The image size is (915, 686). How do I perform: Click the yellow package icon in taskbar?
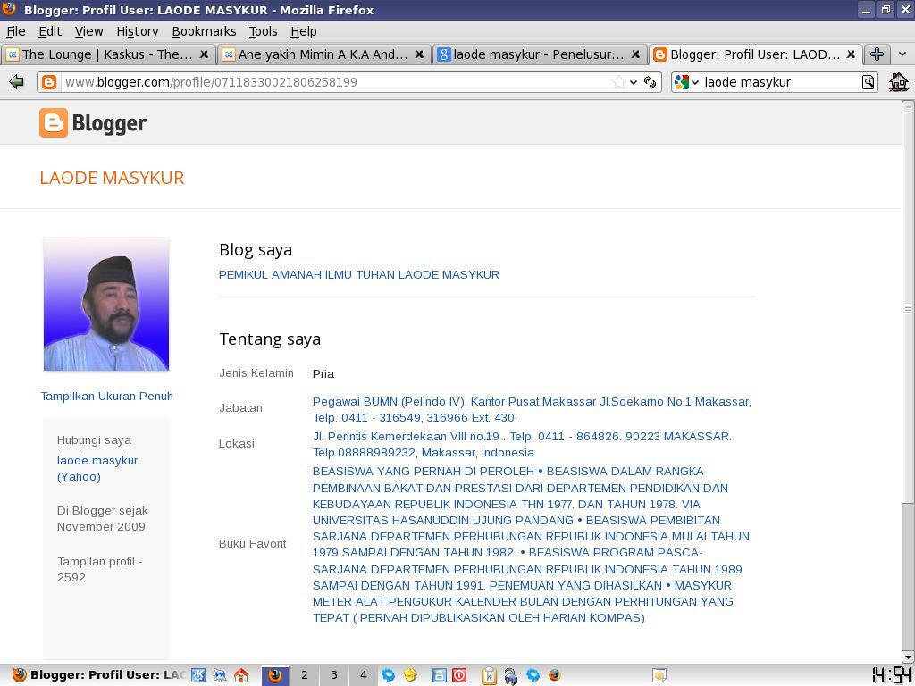(x=410, y=675)
